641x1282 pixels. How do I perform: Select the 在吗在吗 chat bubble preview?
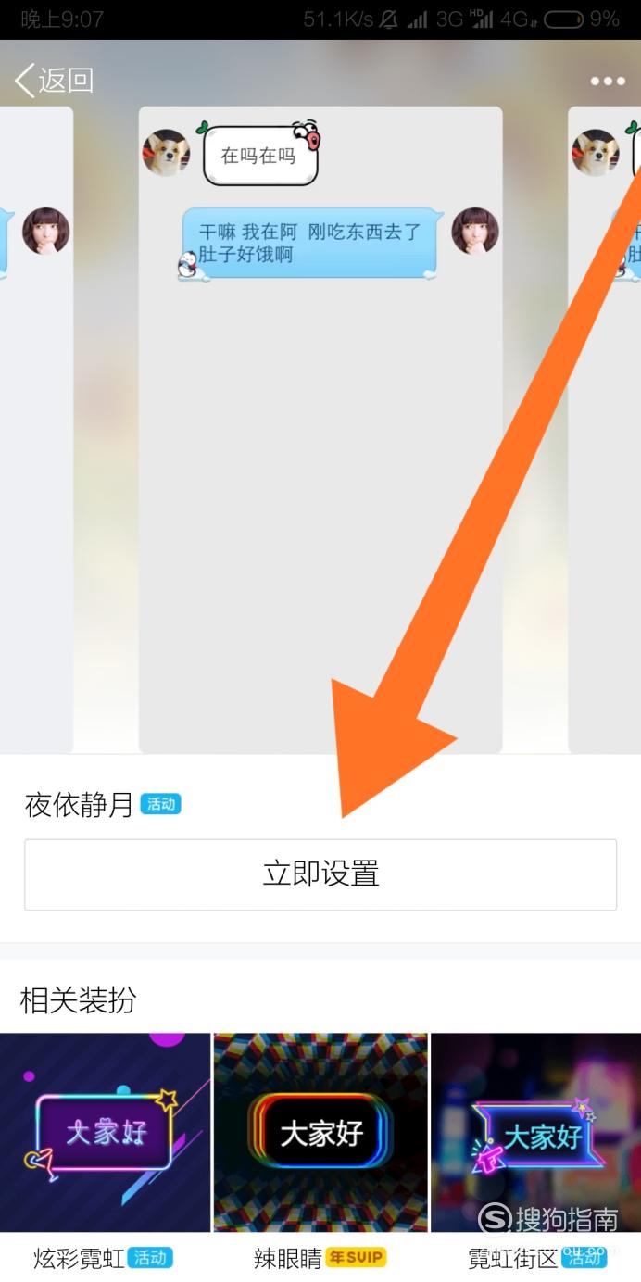coord(260,154)
